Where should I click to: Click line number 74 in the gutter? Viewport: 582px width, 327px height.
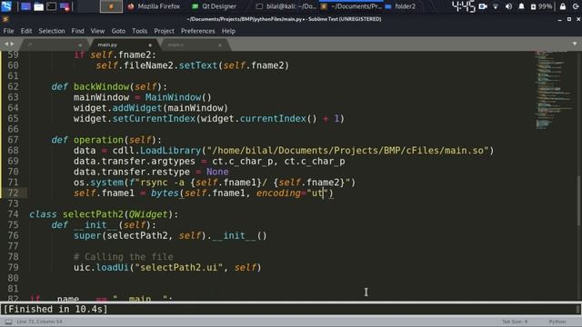(13, 214)
